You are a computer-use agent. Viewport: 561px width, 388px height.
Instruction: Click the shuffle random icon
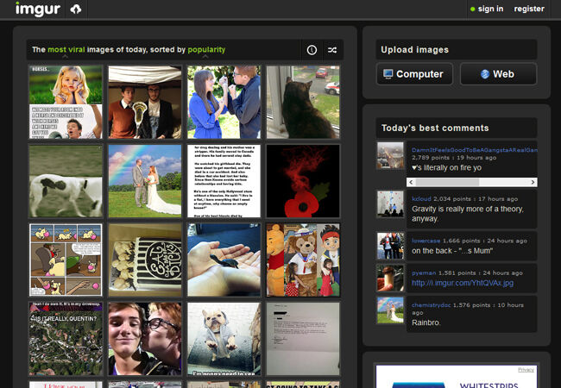coord(332,50)
